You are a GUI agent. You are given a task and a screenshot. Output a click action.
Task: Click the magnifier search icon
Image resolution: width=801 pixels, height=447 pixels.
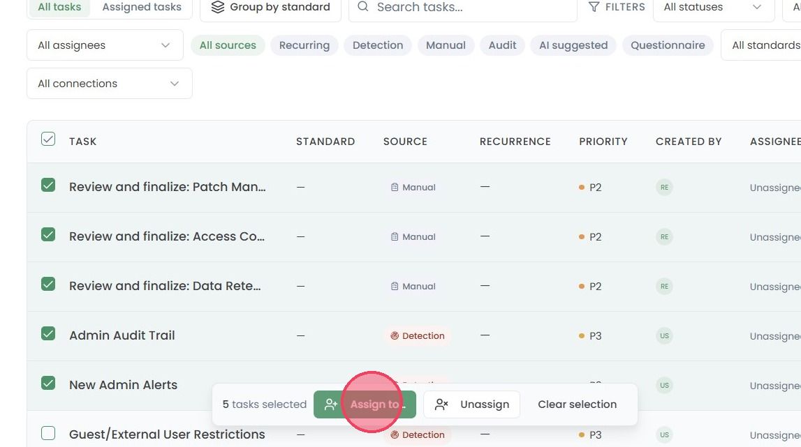362,7
